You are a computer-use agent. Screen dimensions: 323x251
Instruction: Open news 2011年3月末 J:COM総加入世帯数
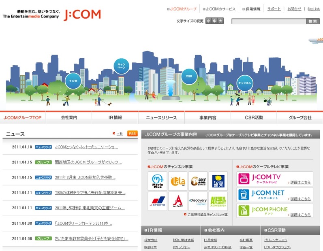click(x=85, y=177)
